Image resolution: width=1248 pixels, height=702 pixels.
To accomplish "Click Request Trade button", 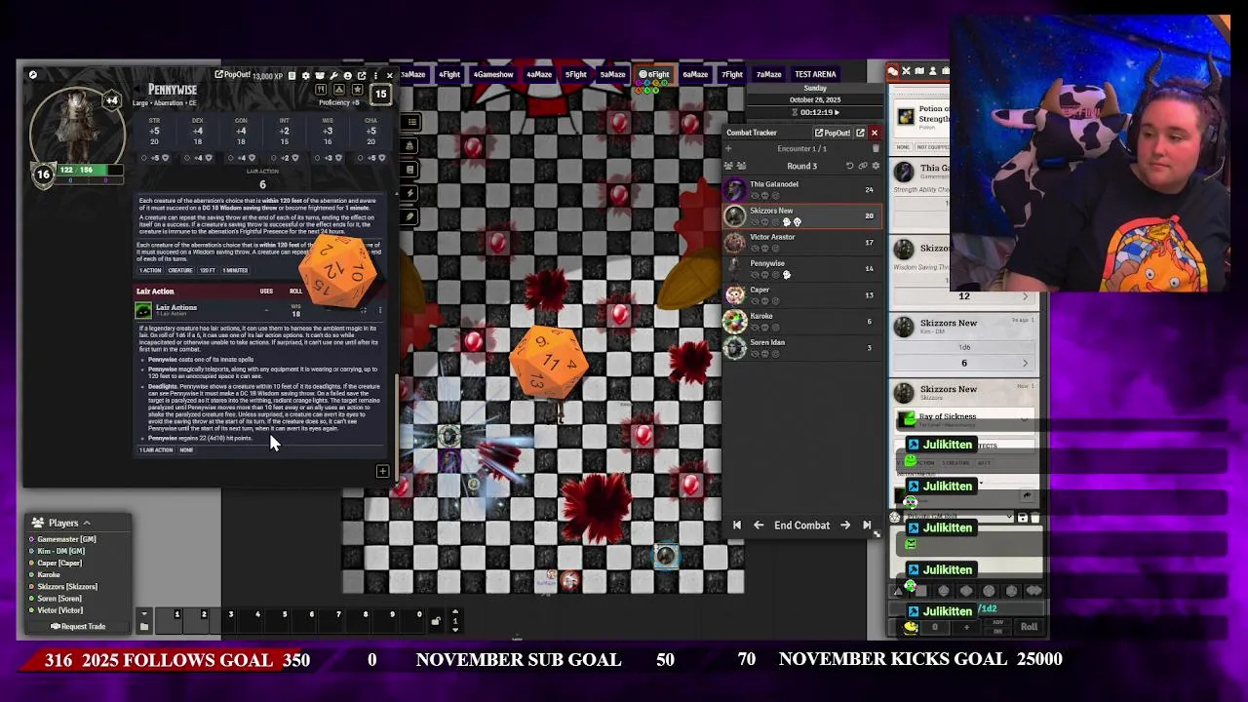I will pyautogui.click(x=78, y=627).
